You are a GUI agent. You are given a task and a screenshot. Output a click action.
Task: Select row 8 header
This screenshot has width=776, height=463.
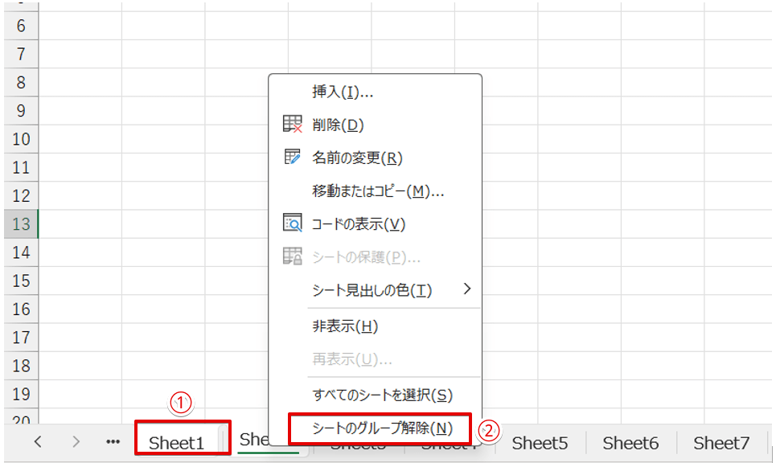click(21, 82)
